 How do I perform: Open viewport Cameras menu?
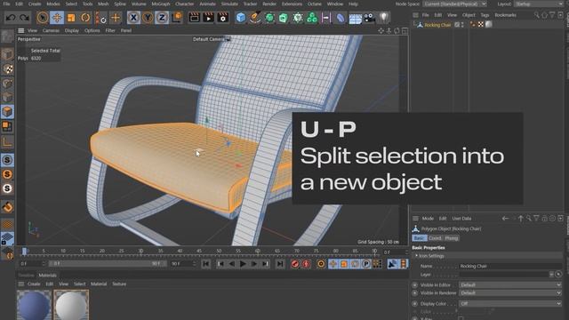[51, 31]
